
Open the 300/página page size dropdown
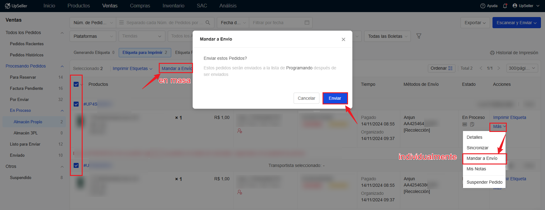point(522,68)
